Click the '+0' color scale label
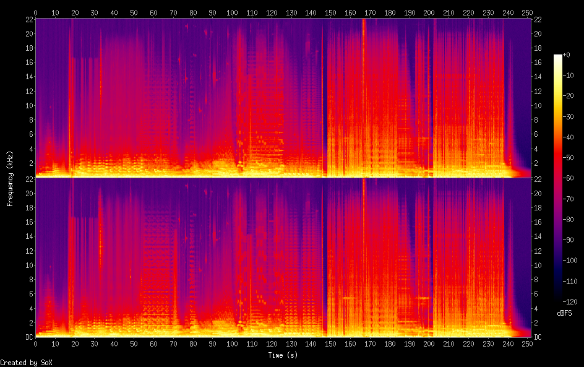The width and height of the screenshot is (584, 367). coord(567,54)
